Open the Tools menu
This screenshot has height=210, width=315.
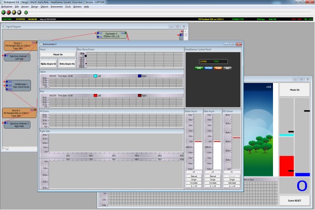[x=68, y=7]
